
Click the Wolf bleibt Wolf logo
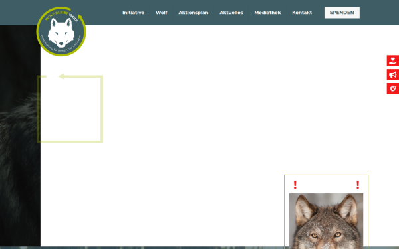[x=61, y=31]
